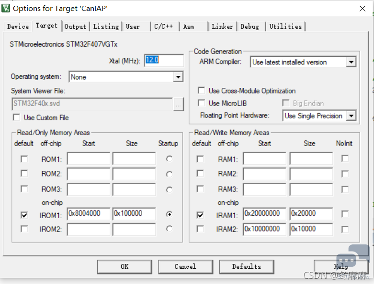
Task: Click the Defaults button
Action: coord(247,267)
